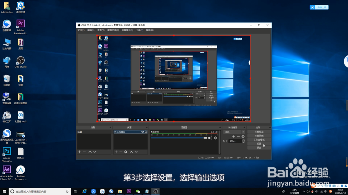Click the blue cloud upload widget

319,7
